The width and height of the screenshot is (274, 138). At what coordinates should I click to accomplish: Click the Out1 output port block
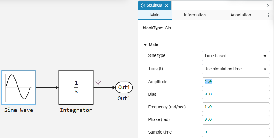[124, 87]
